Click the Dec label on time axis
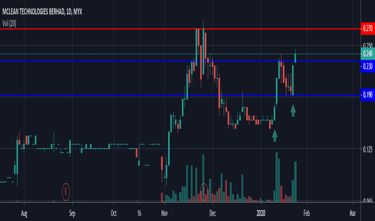Screen dimensions: 375x221 212,213
